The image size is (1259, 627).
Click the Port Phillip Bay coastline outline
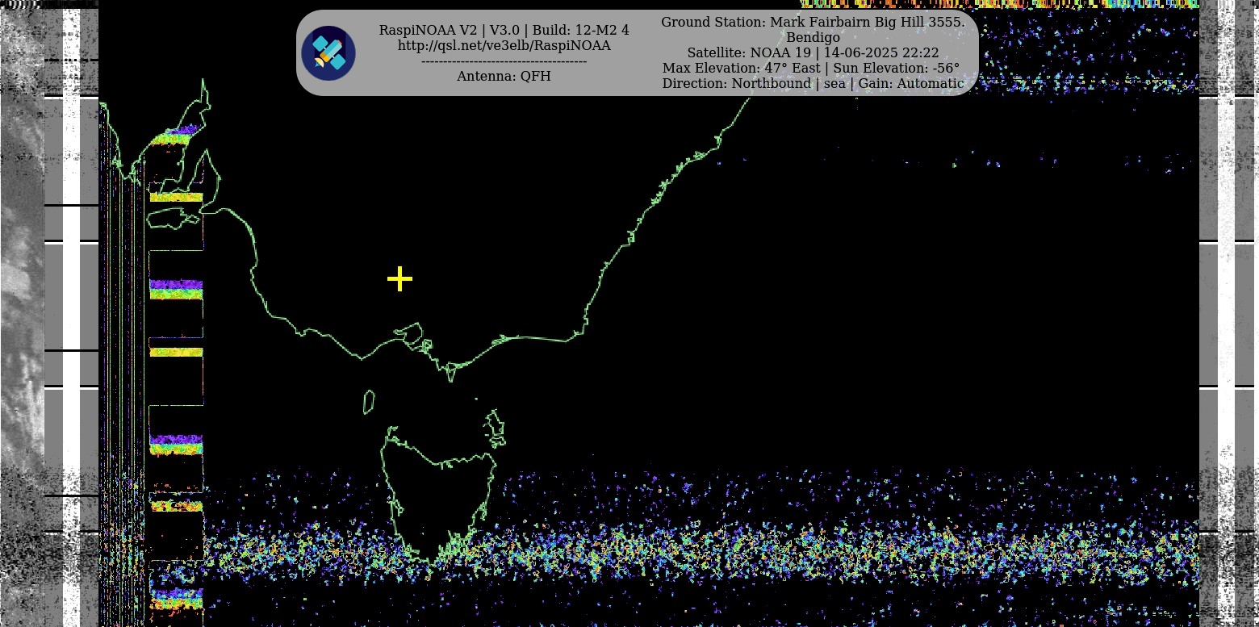[x=410, y=334]
